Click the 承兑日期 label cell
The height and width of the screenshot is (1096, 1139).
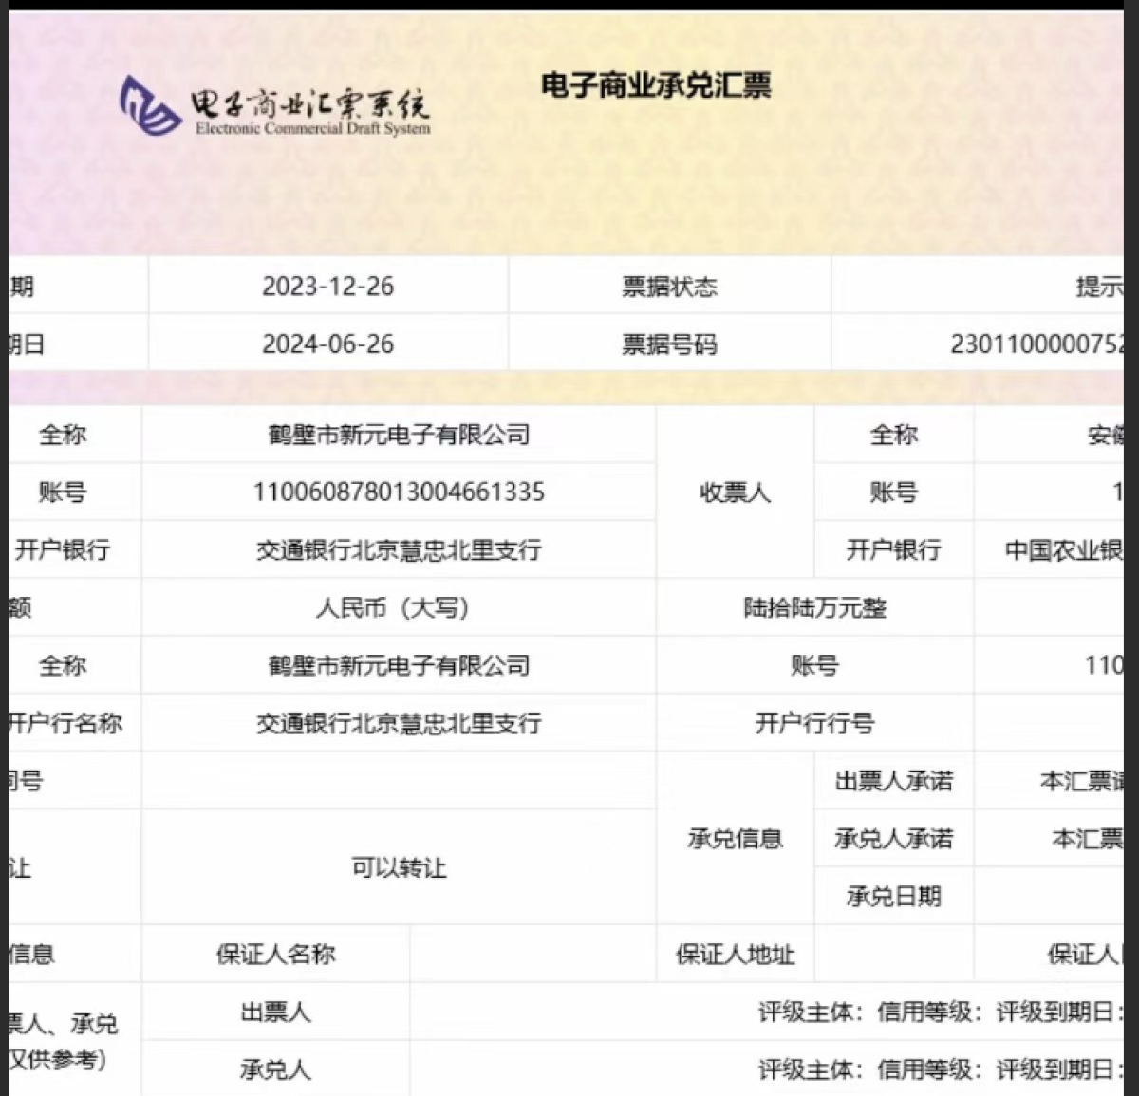894,896
